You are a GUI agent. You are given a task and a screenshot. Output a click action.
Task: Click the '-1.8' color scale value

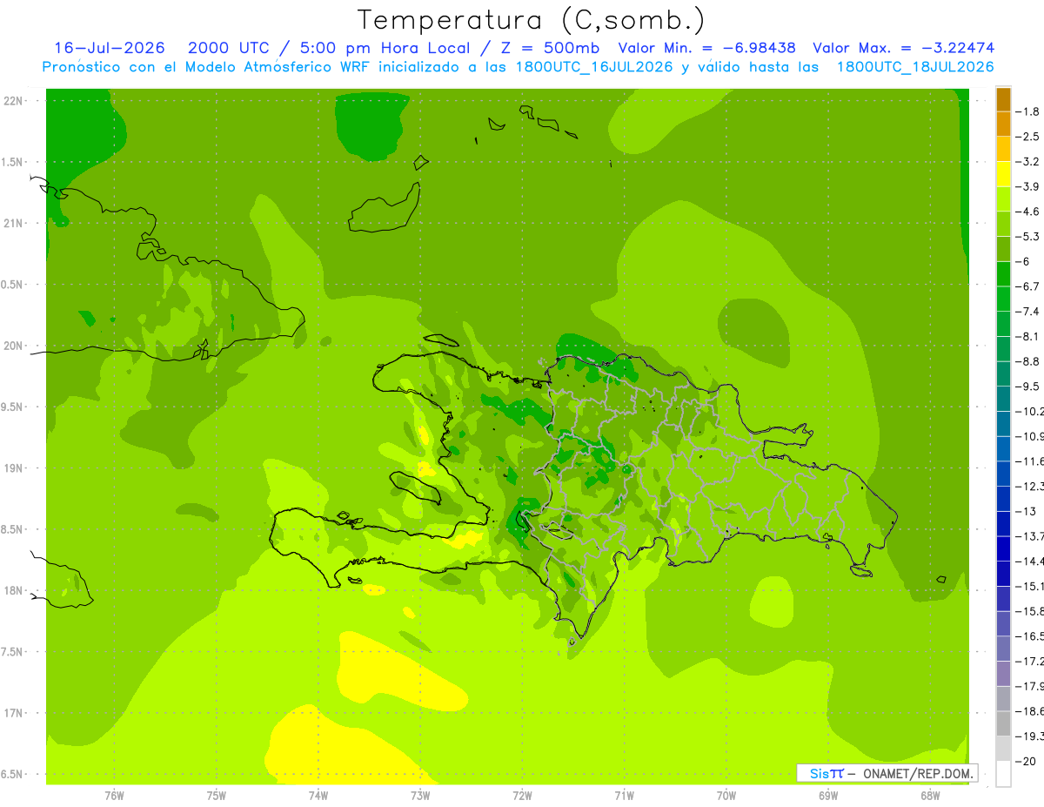[1028, 111]
